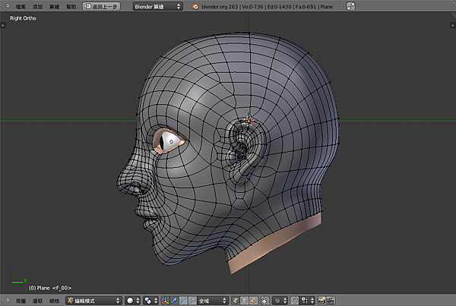Open the Blender 算繪 render engine dropdown
The image size is (456, 306).
157,5
